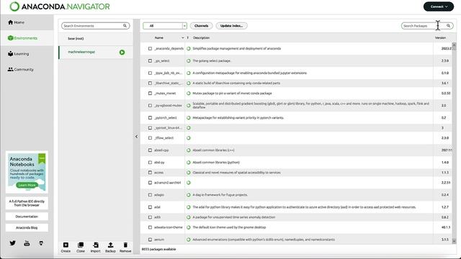
Task: Check the access package checkbox
Action: 150,173
